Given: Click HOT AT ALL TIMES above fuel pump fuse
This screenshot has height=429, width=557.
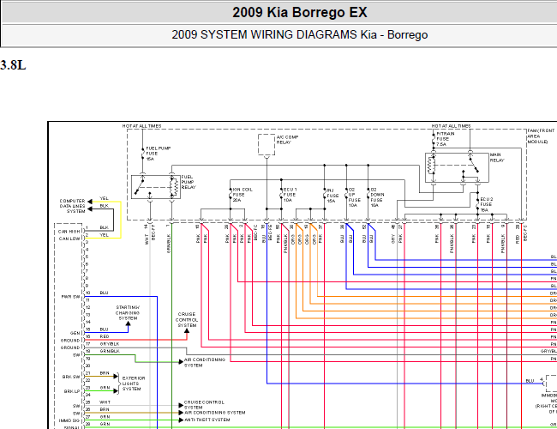Looking at the screenshot, I should click(141, 126).
